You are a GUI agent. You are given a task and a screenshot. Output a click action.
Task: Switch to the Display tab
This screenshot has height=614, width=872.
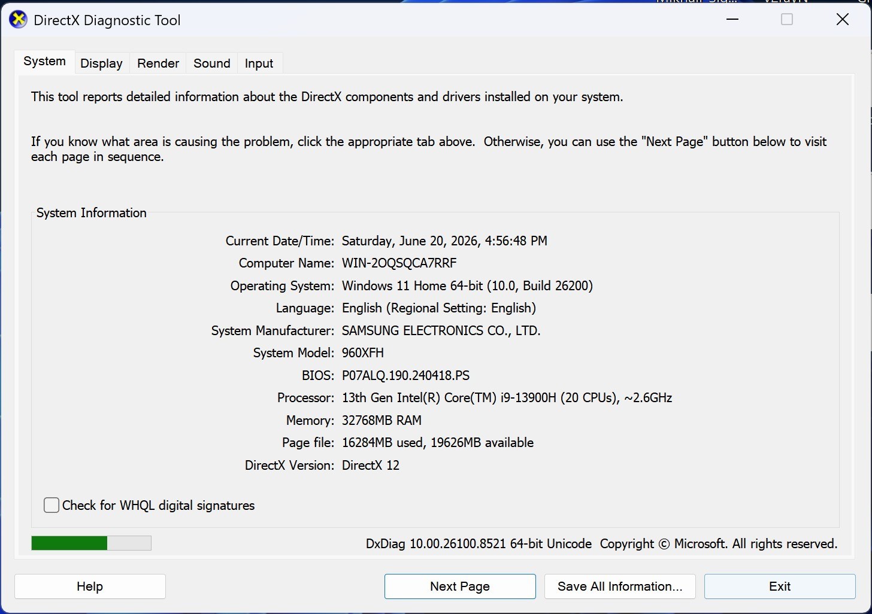click(101, 63)
